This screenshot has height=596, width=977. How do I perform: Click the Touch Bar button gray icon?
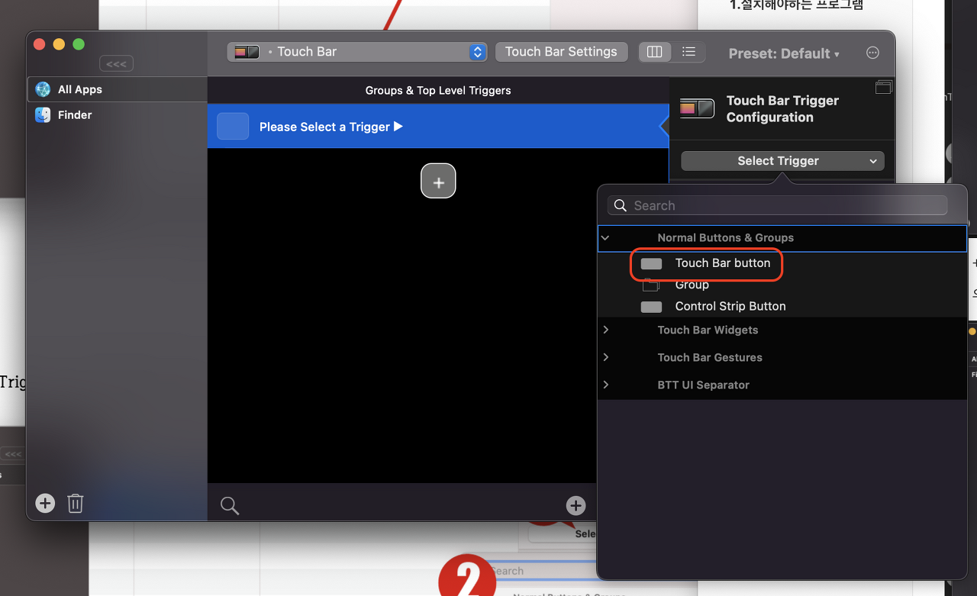tap(651, 264)
